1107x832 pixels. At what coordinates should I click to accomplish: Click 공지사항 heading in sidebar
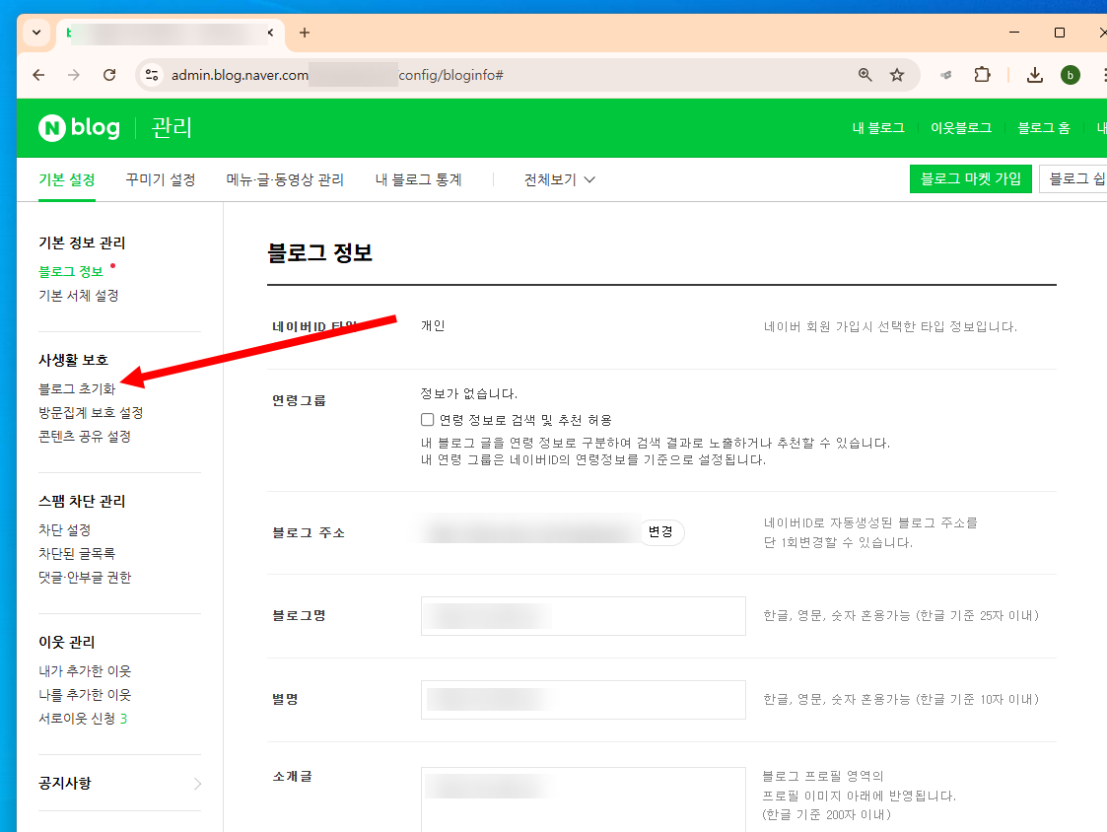pos(65,784)
